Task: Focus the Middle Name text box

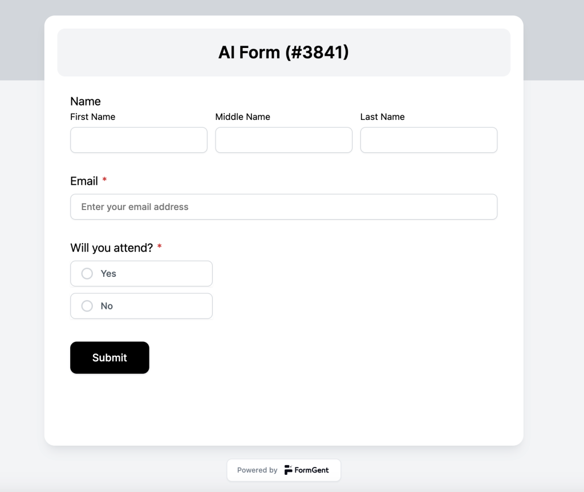Action: pos(284,140)
